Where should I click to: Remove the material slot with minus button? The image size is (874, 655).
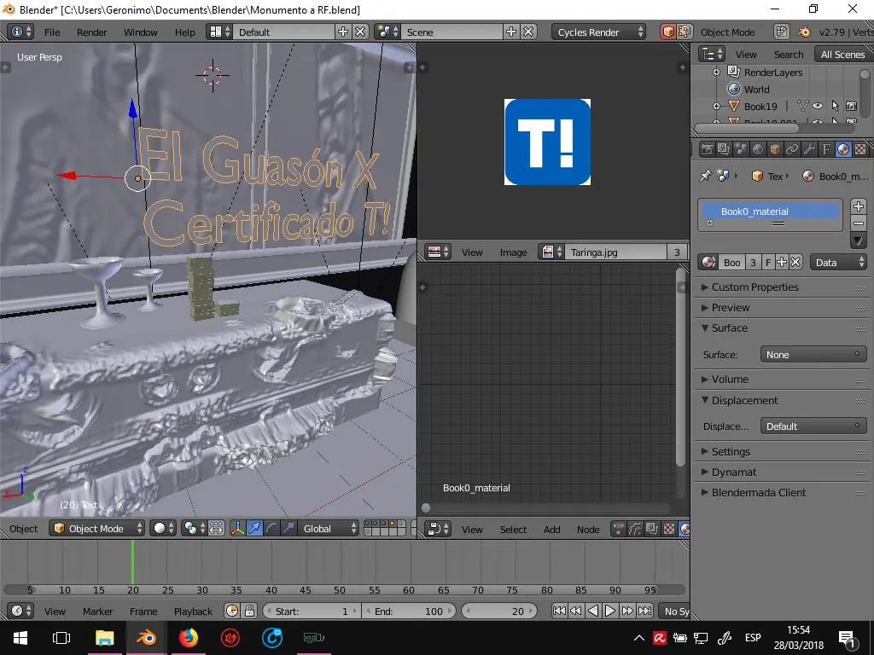[859, 223]
